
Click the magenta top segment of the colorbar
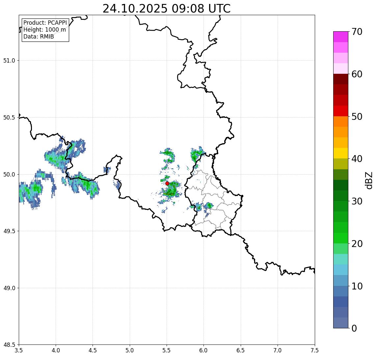click(x=341, y=37)
